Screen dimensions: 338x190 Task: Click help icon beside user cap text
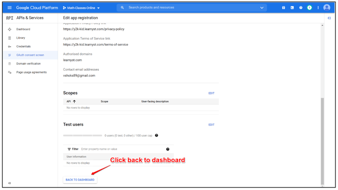(x=156, y=135)
